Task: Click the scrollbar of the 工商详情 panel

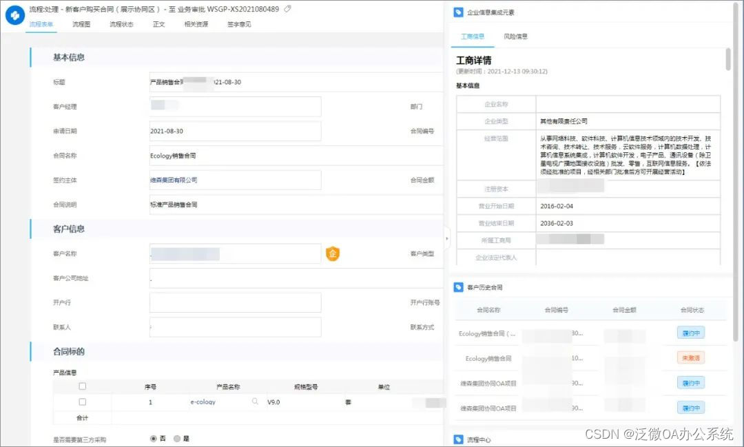Action: point(728,59)
